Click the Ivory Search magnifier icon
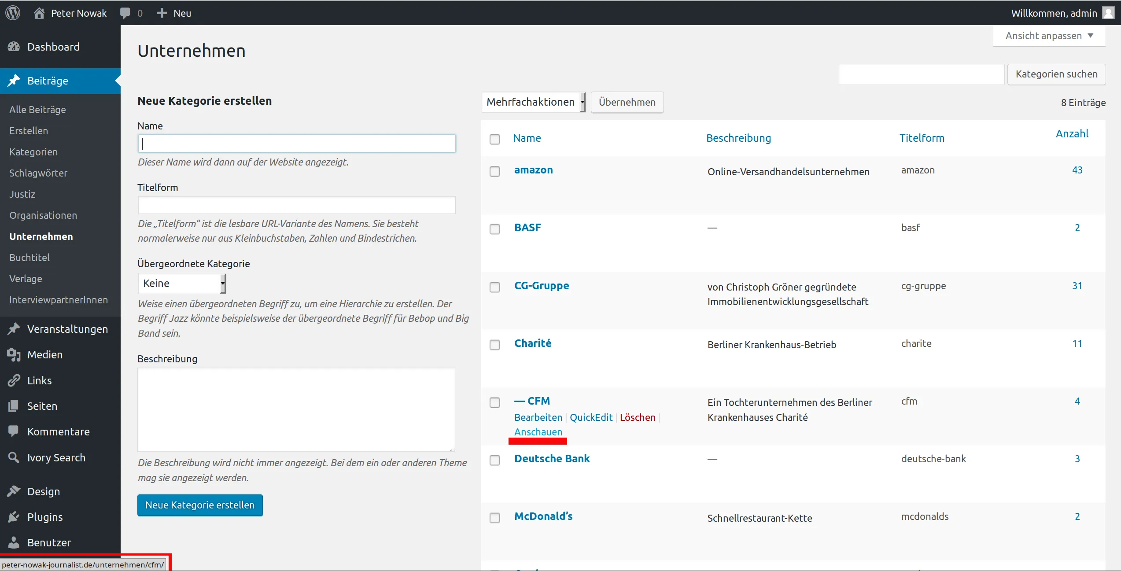Screen dimensions: 1121x571 [14, 457]
